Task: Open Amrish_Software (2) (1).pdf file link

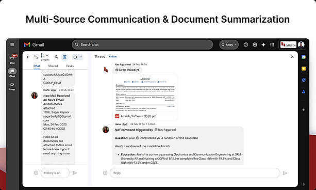Action: (x=139, y=116)
